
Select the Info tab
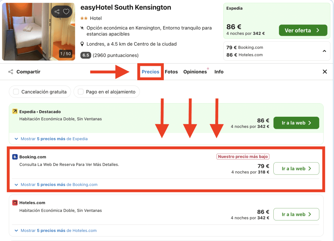click(x=219, y=72)
